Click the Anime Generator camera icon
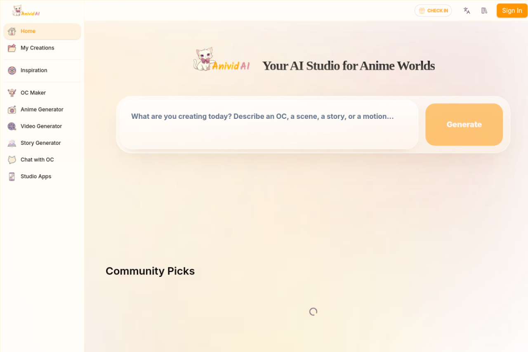The height and width of the screenshot is (352, 528). point(12,110)
